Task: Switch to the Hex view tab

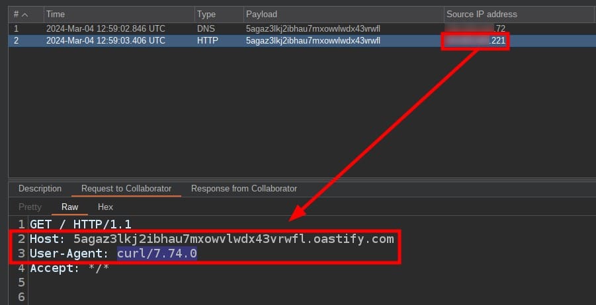Action: pyautogui.click(x=105, y=207)
